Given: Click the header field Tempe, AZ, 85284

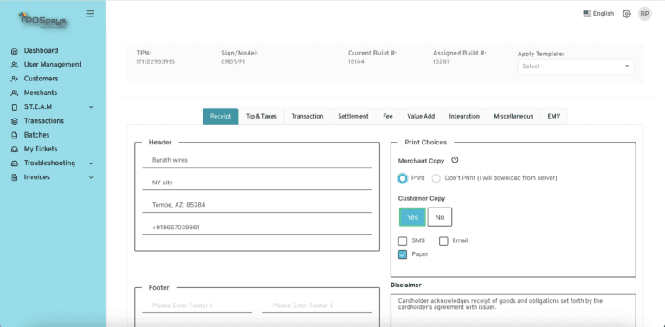Looking at the screenshot, I should tap(257, 205).
